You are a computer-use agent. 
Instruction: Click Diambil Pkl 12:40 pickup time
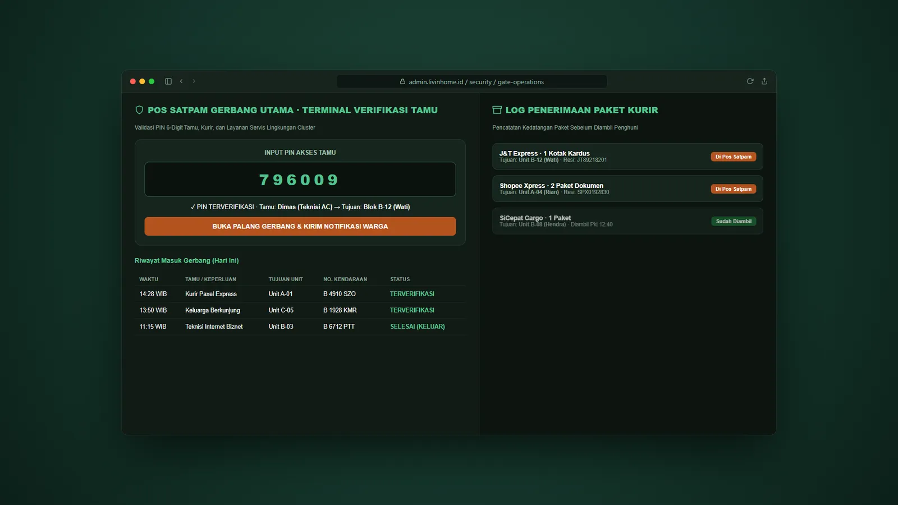[x=592, y=224]
